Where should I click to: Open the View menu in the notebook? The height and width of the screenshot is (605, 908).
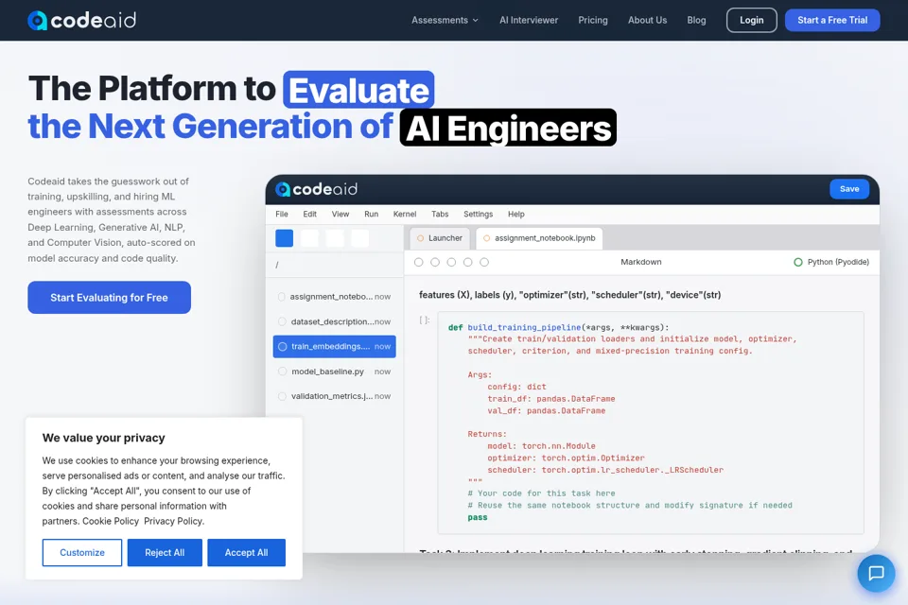[340, 215]
